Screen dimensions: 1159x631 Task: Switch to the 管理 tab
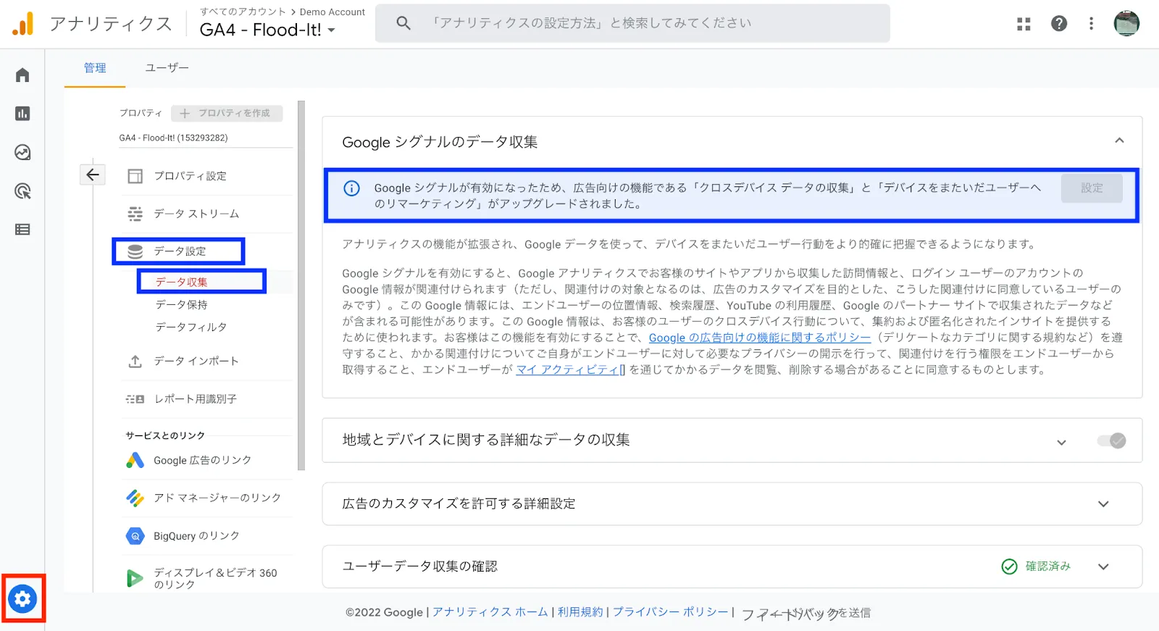pyautogui.click(x=95, y=67)
